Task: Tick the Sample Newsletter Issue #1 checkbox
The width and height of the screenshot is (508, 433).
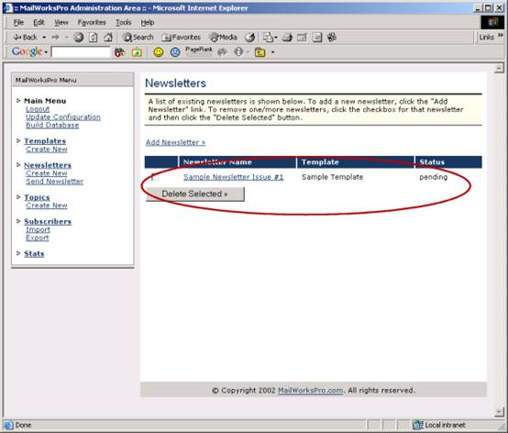Action: pos(155,177)
